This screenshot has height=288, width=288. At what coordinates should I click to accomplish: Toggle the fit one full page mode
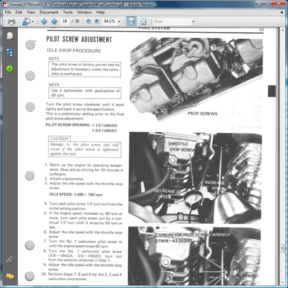click(x=143, y=22)
